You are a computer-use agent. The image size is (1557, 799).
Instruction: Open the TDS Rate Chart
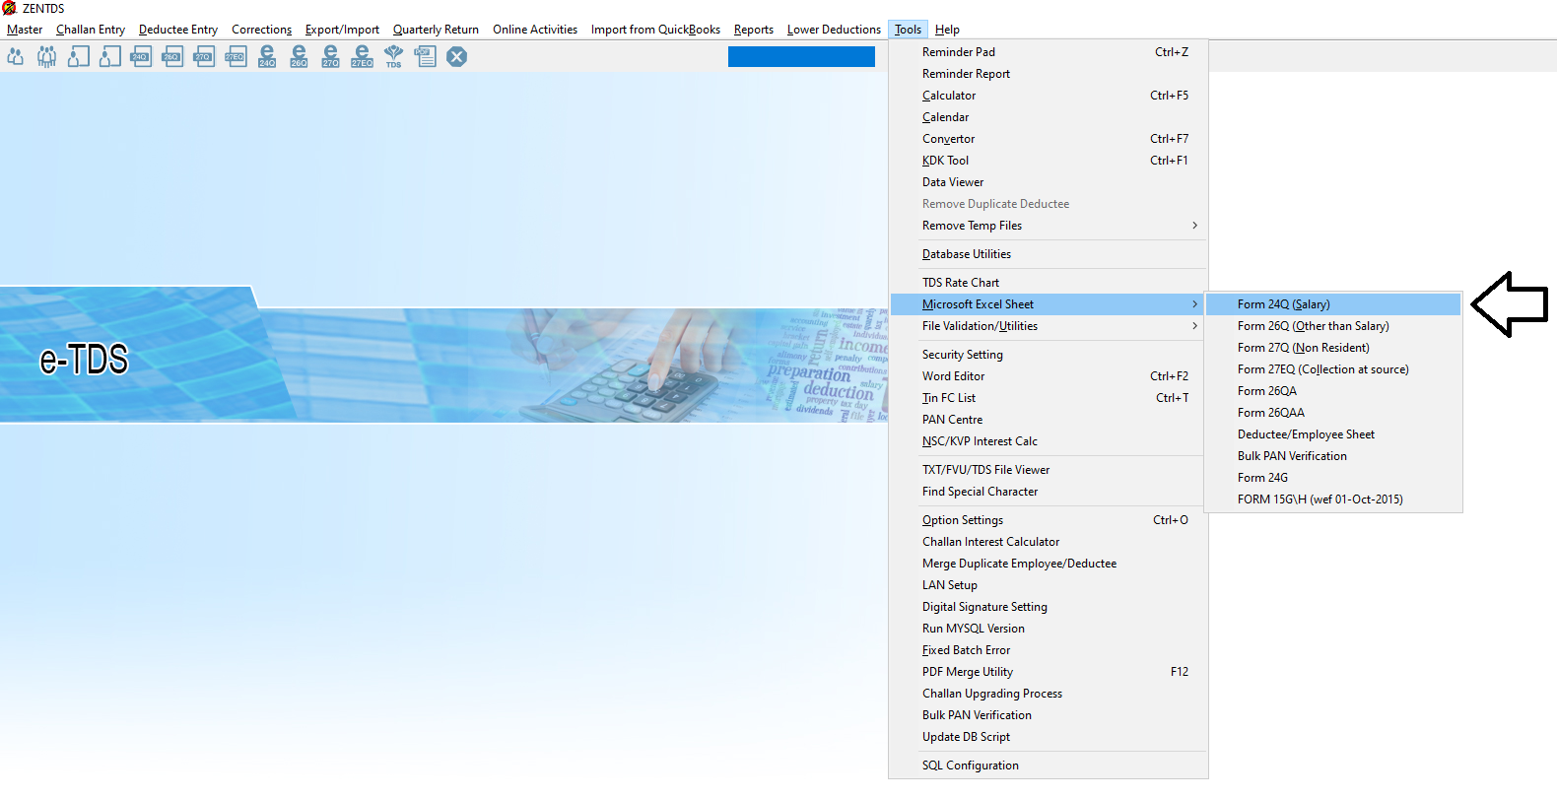(x=1049, y=283)
